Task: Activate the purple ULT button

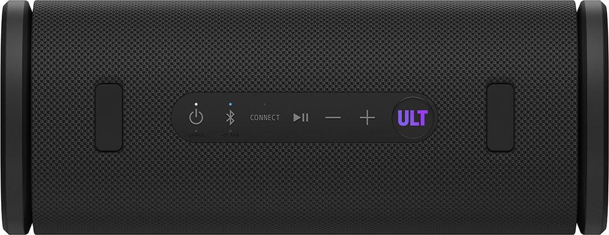Action: pyautogui.click(x=413, y=118)
